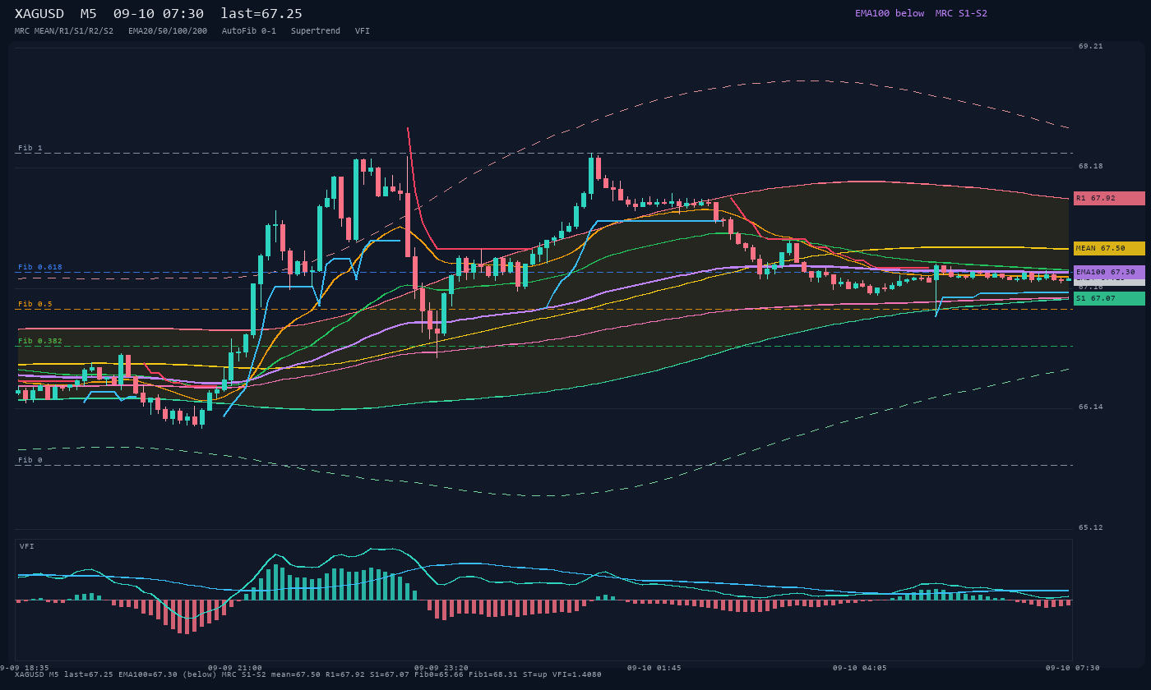Click "Fib1=68.31" in the footer status line
The height and width of the screenshot is (690, 1151).
click(493, 674)
